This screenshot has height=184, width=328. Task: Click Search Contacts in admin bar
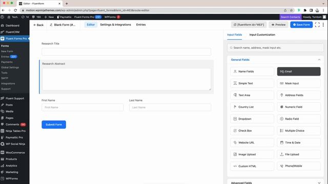click(x=291, y=17)
